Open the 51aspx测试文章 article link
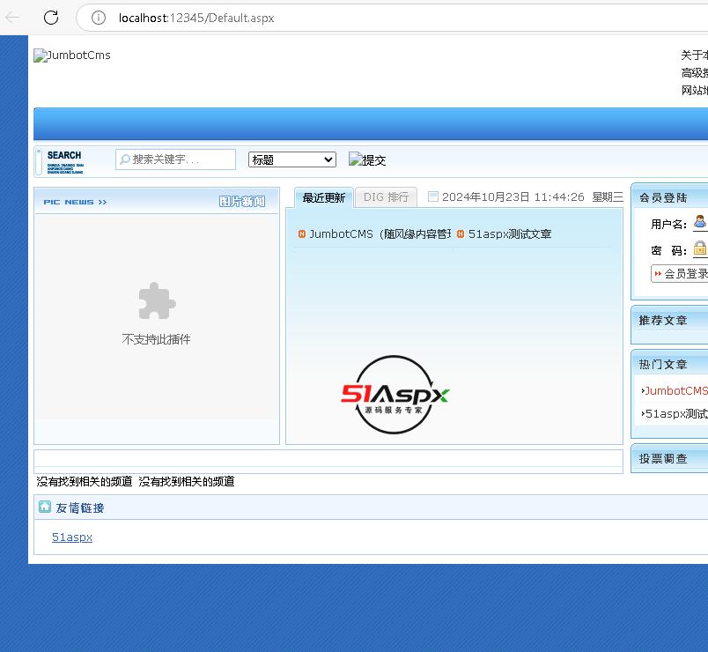 point(510,234)
